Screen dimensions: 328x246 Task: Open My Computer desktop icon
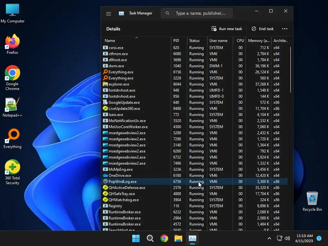[12, 13]
